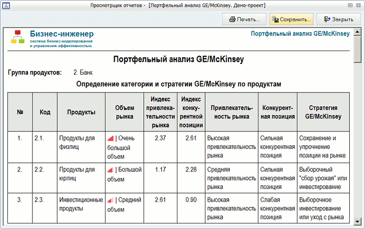The height and width of the screenshot is (229, 365).
Task: Click the Сильная конкурентная позиция cell for юрлиц row
Action: 277,178
